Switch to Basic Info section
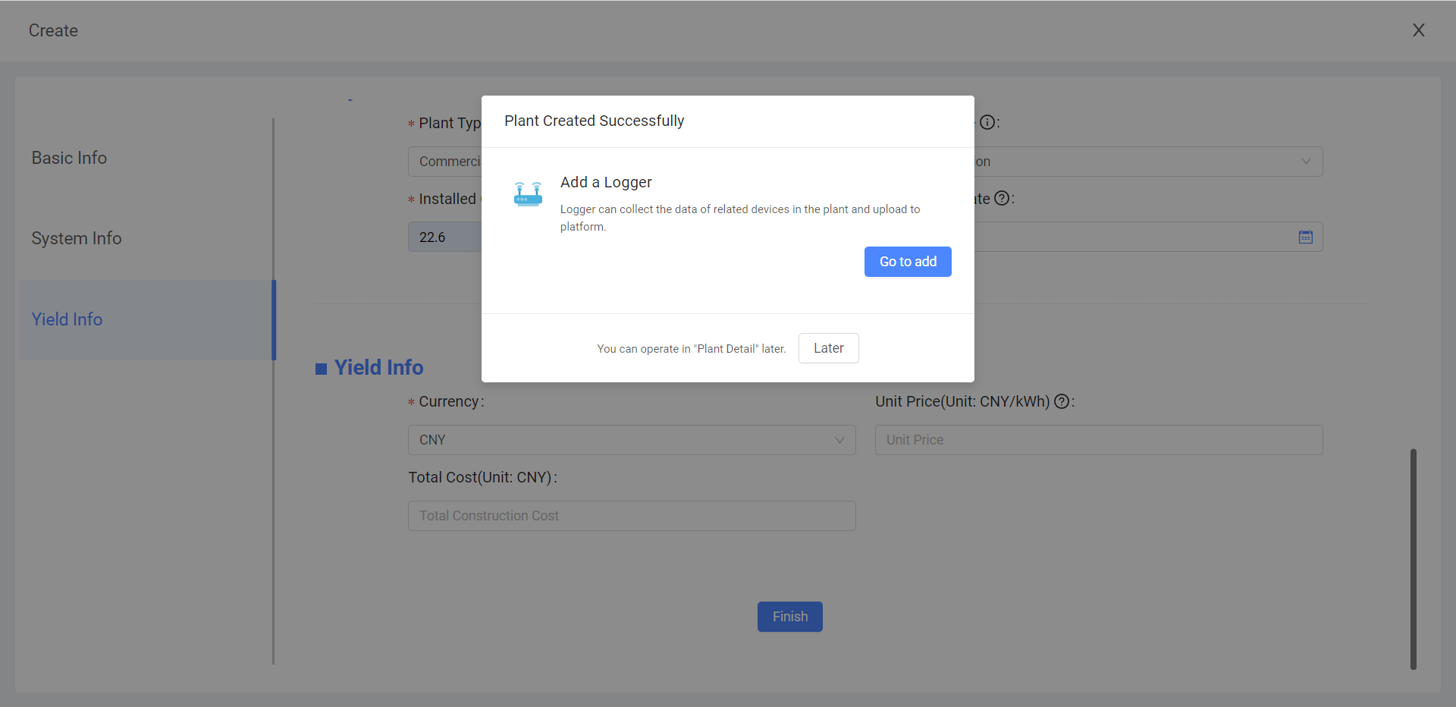 69,158
